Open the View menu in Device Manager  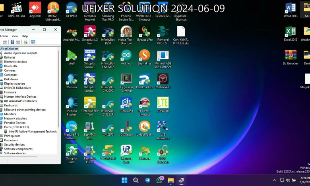point(15,36)
